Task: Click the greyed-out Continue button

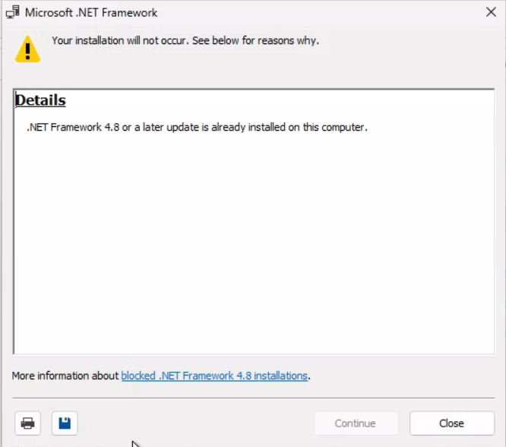Action: click(x=355, y=423)
